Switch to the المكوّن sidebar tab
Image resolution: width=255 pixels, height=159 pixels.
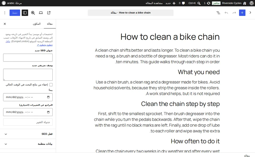coord(37,24)
